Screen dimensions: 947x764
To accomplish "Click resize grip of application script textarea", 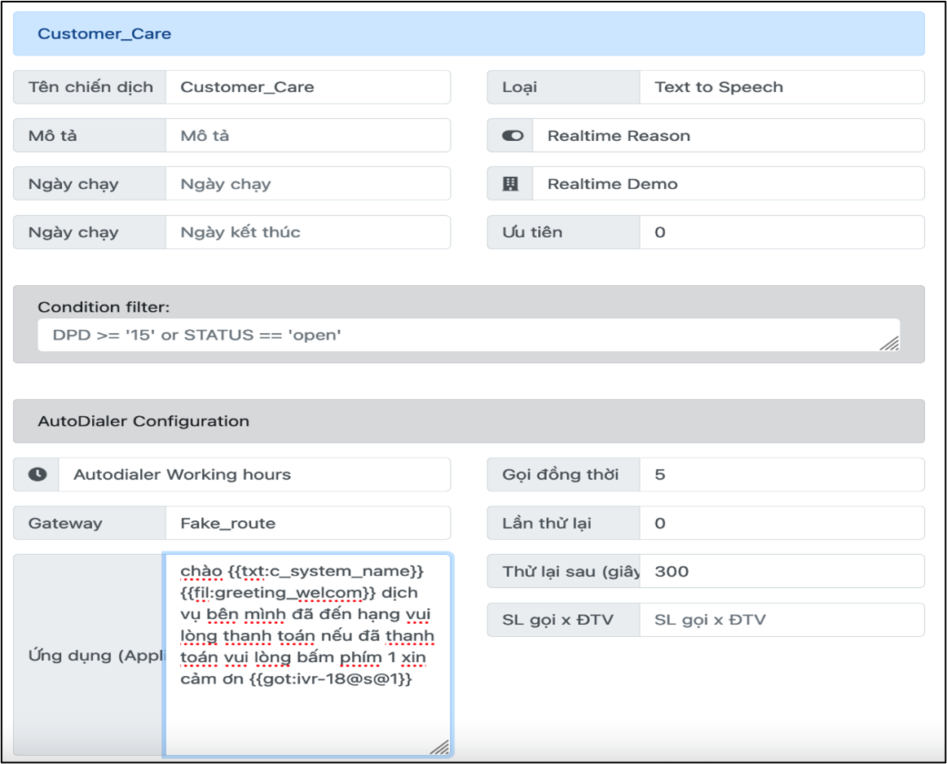I will click(x=439, y=746).
